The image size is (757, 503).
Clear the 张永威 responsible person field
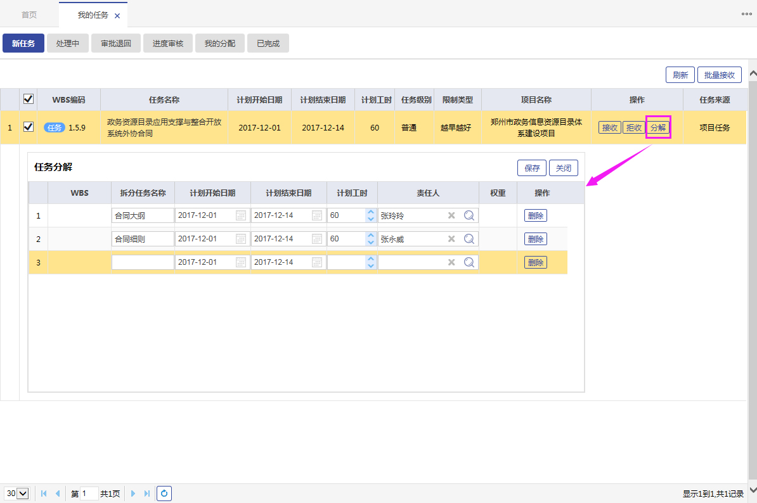(451, 239)
